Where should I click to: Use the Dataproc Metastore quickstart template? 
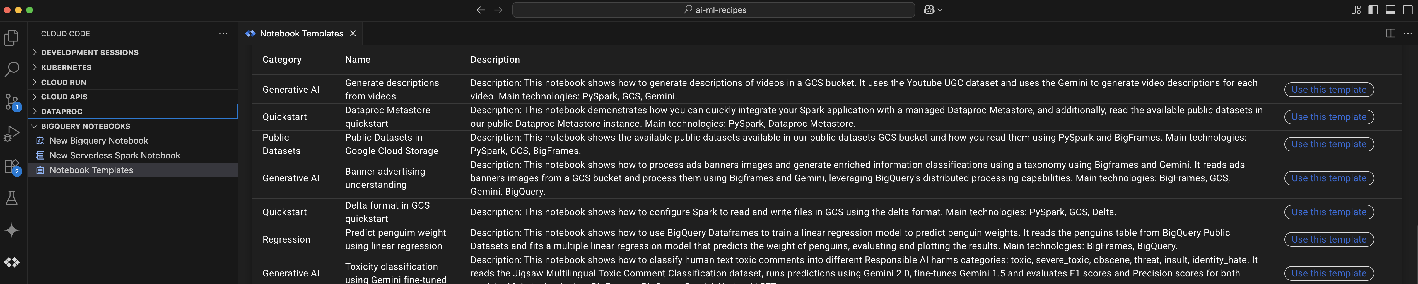click(1329, 117)
